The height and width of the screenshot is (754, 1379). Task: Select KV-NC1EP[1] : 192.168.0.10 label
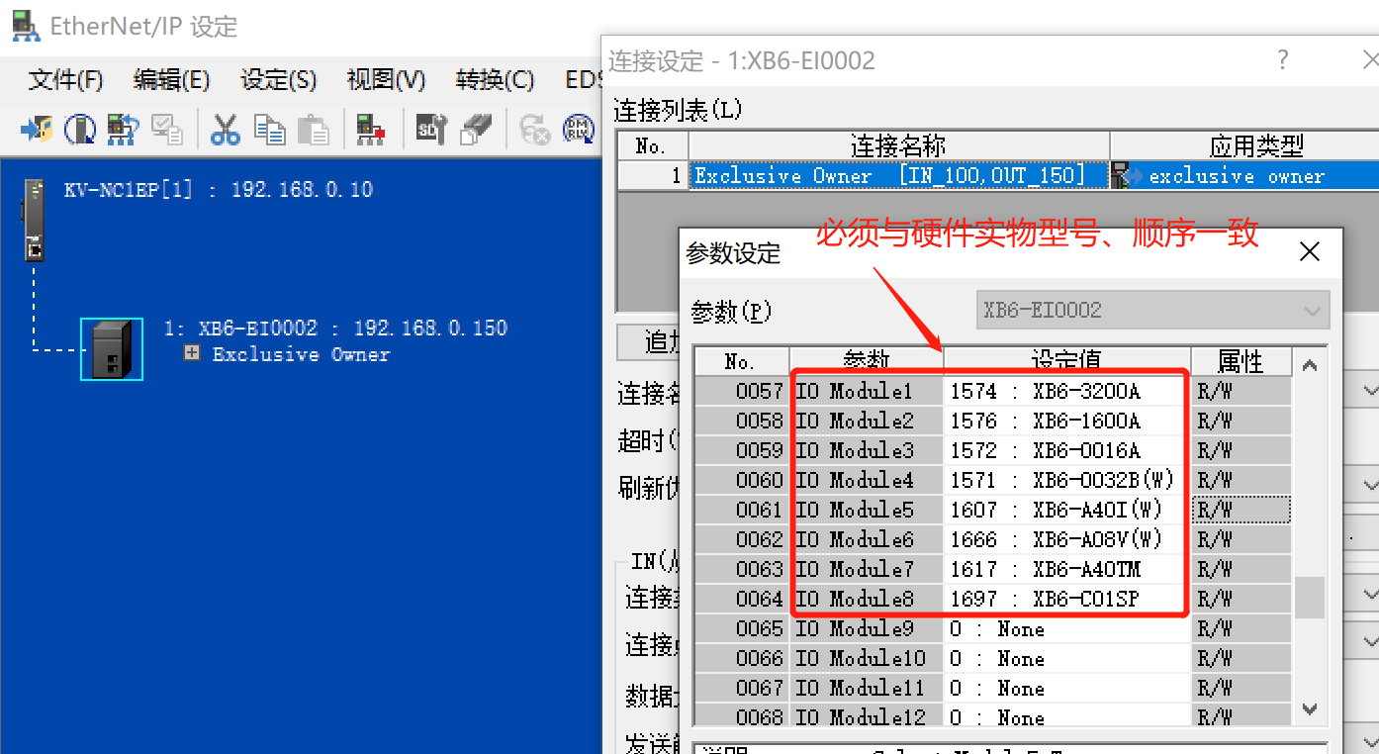219,190
